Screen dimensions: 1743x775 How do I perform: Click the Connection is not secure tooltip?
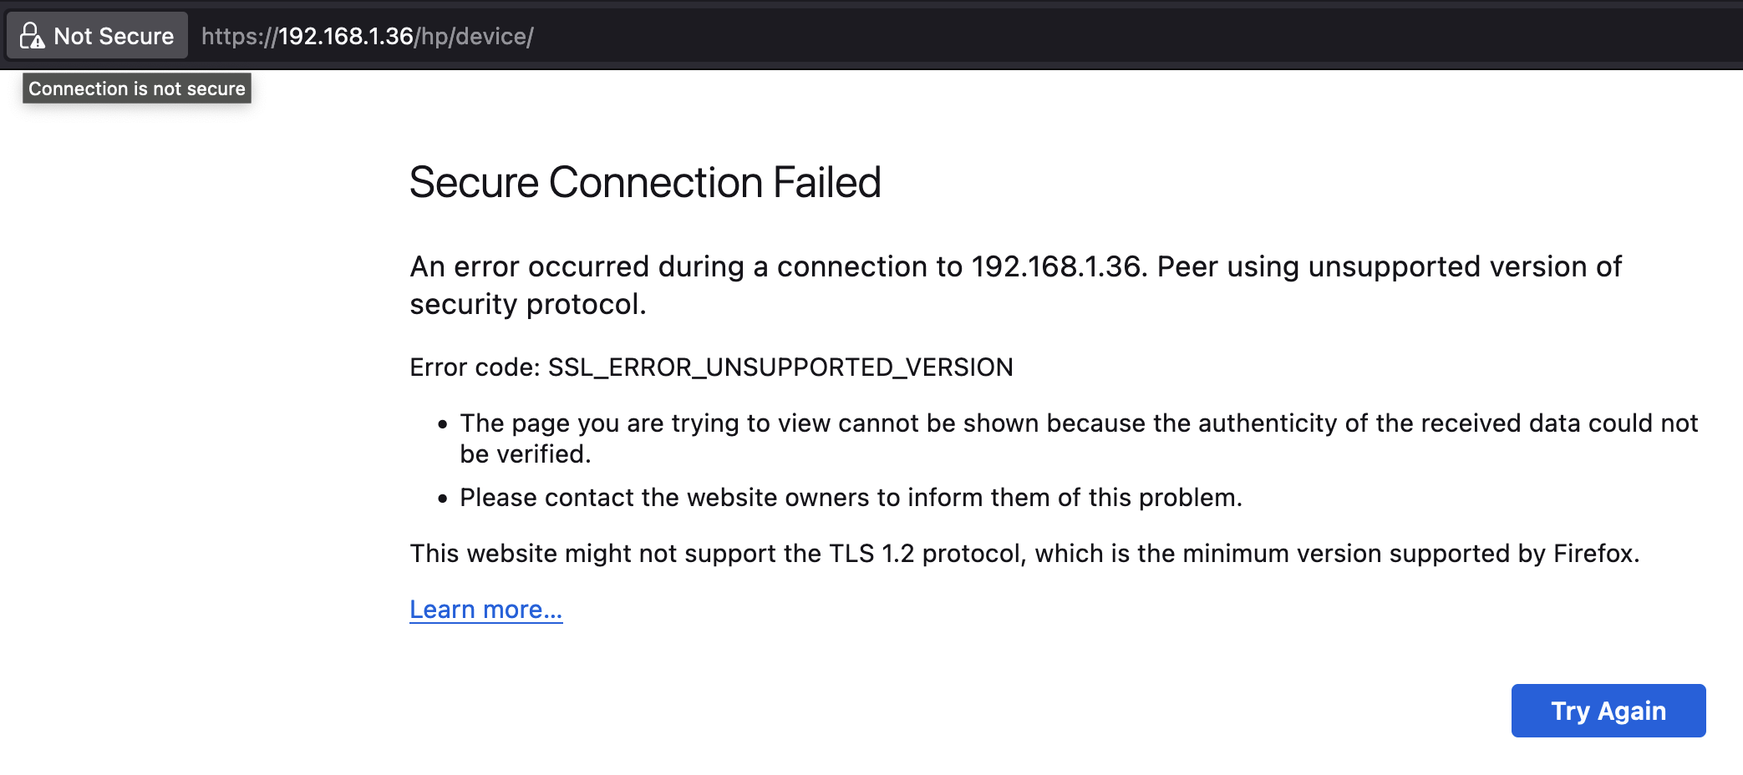(137, 89)
